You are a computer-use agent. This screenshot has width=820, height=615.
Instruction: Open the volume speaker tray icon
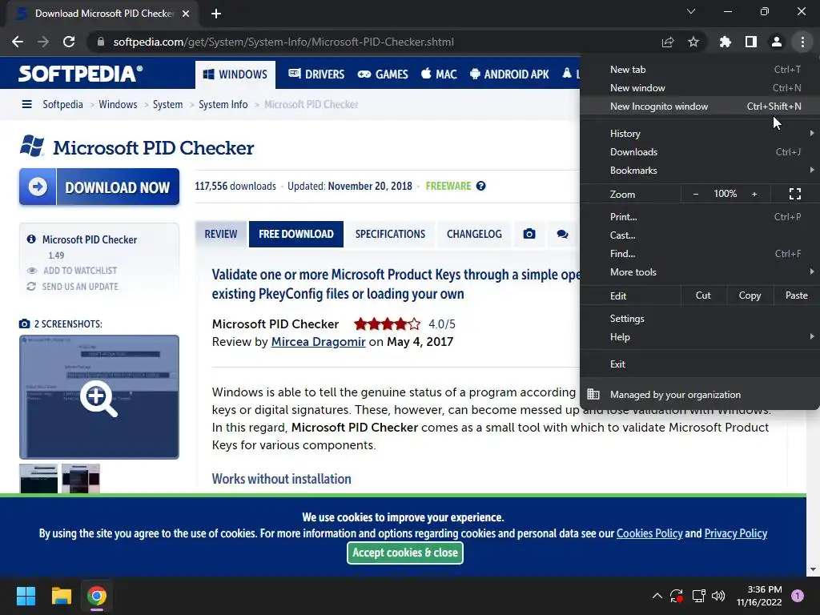tap(718, 596)
